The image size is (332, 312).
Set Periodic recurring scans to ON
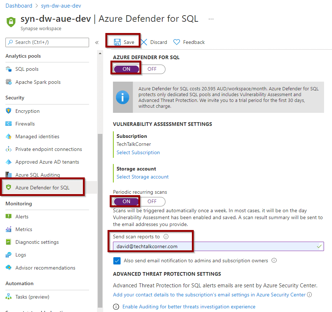pos(126,201)
